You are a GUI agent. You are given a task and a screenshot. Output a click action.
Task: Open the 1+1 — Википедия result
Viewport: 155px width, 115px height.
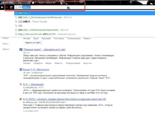pos(33,84)
